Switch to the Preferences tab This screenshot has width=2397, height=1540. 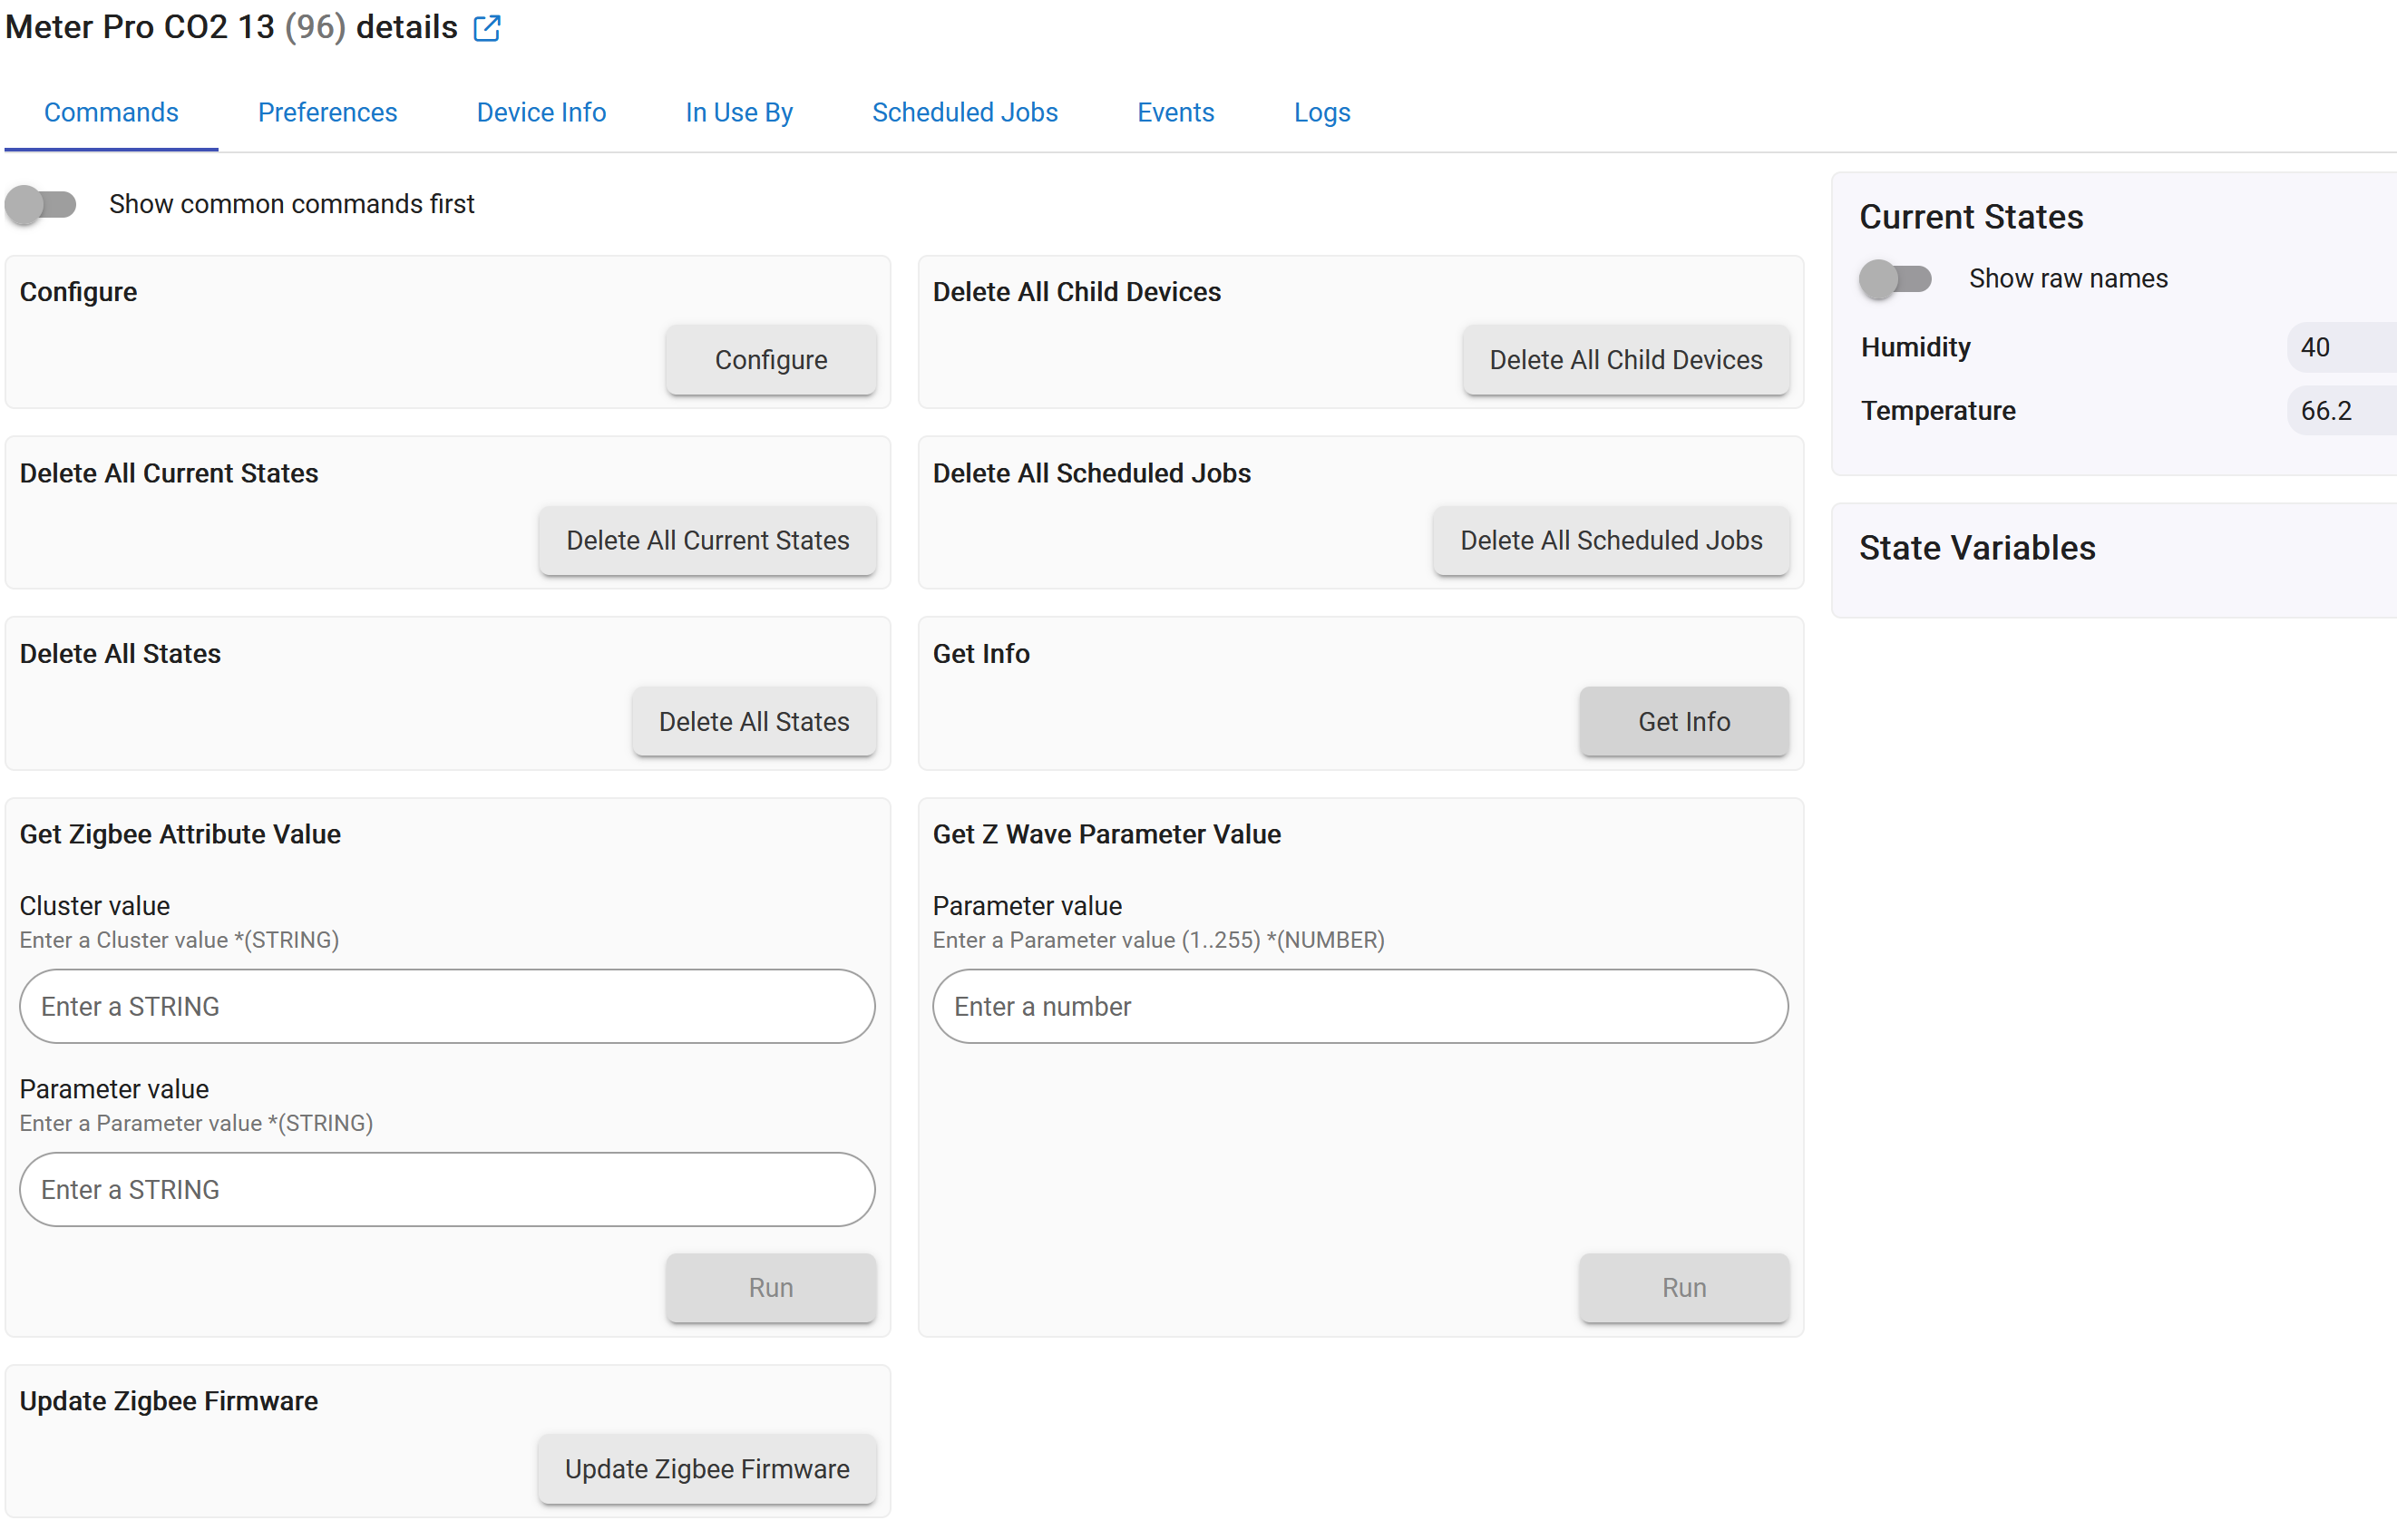(327, 112)
